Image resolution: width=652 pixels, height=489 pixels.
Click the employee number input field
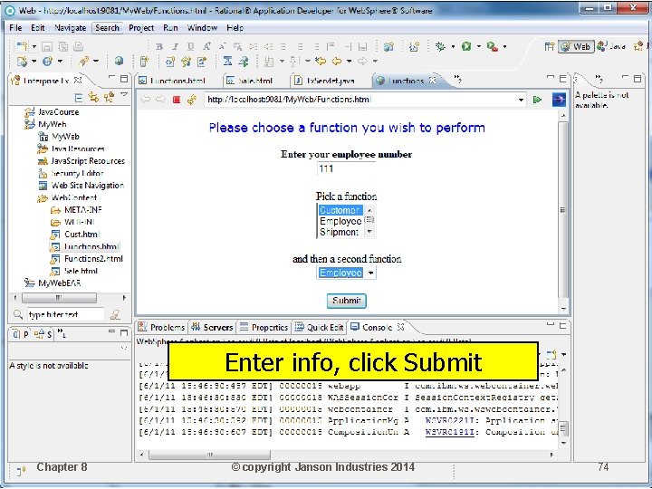coord(346,168)
